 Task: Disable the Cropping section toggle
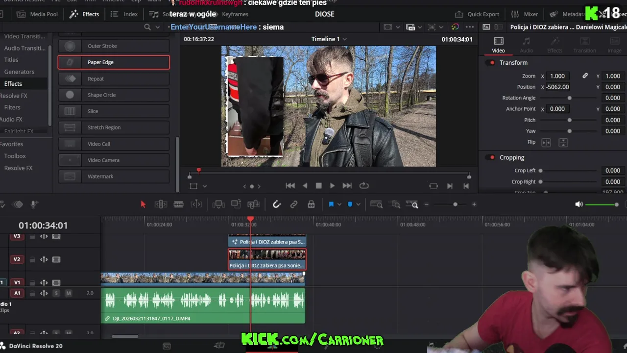492,157
